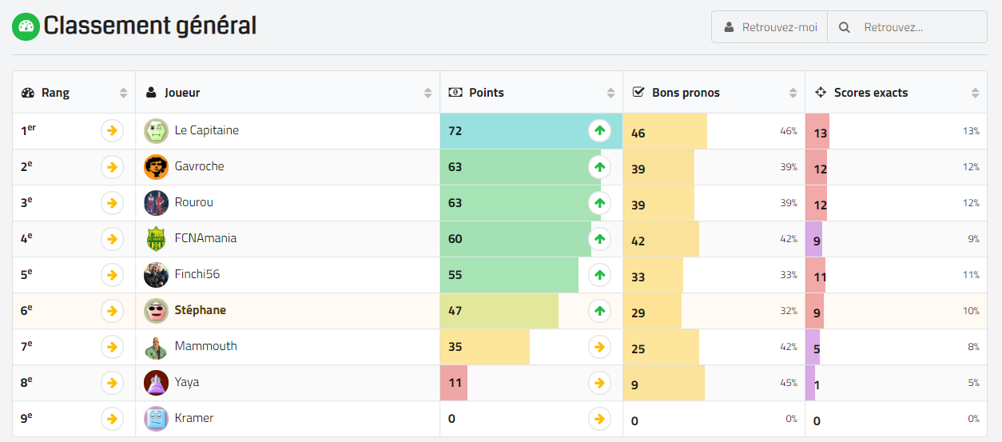The height and width of the screenshot is (442, 1002).
Task: Sort table by Rang column
Action: 123,93
